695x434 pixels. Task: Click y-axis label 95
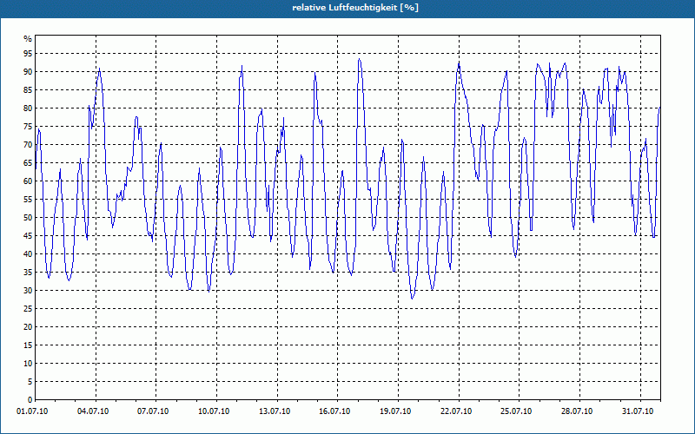28,54
